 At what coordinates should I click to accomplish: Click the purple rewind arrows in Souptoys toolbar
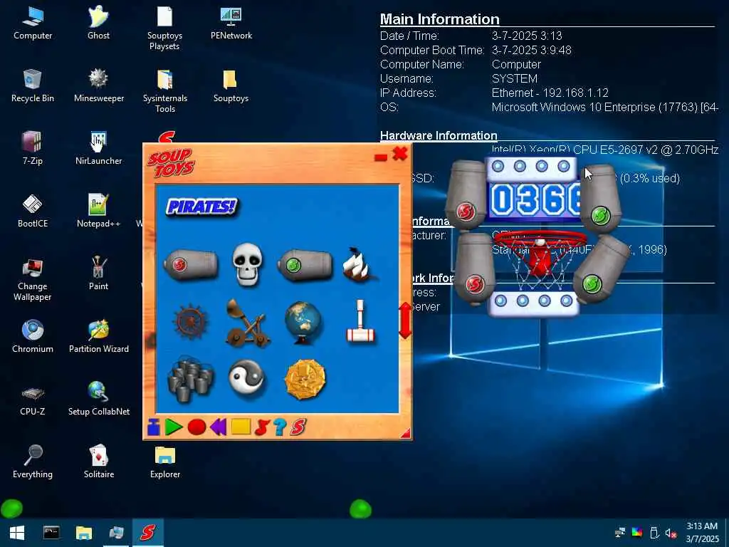(x=218, y=427)
